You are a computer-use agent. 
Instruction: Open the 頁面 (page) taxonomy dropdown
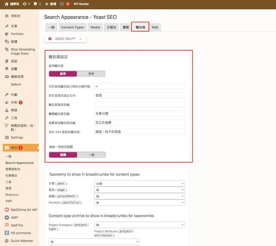[139, 190]
